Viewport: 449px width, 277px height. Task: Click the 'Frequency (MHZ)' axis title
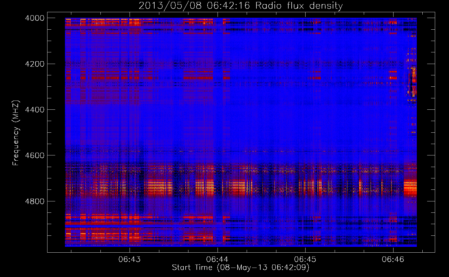click(x=16, y=133)
